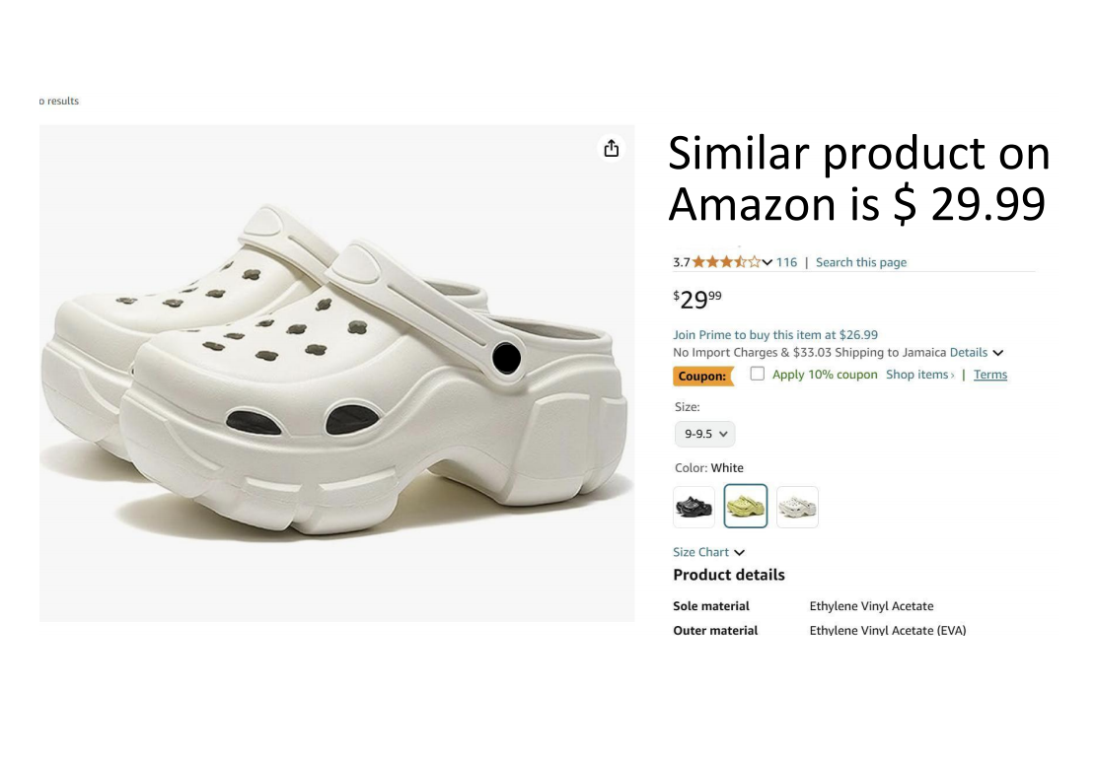This screenshot has width=1096, height=761.
Task: Click the main product image of white clogs
Action: pyautogui.click(x=336, y=373)
